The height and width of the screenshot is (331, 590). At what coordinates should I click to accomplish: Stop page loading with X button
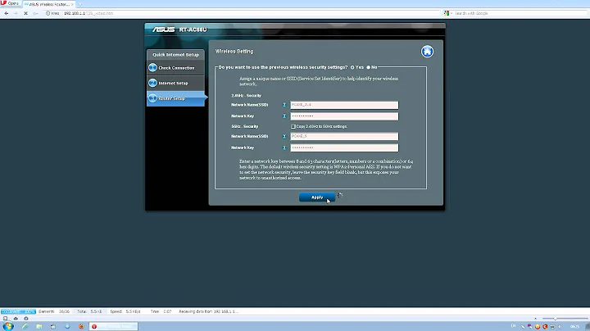click(x=25, y=13)
